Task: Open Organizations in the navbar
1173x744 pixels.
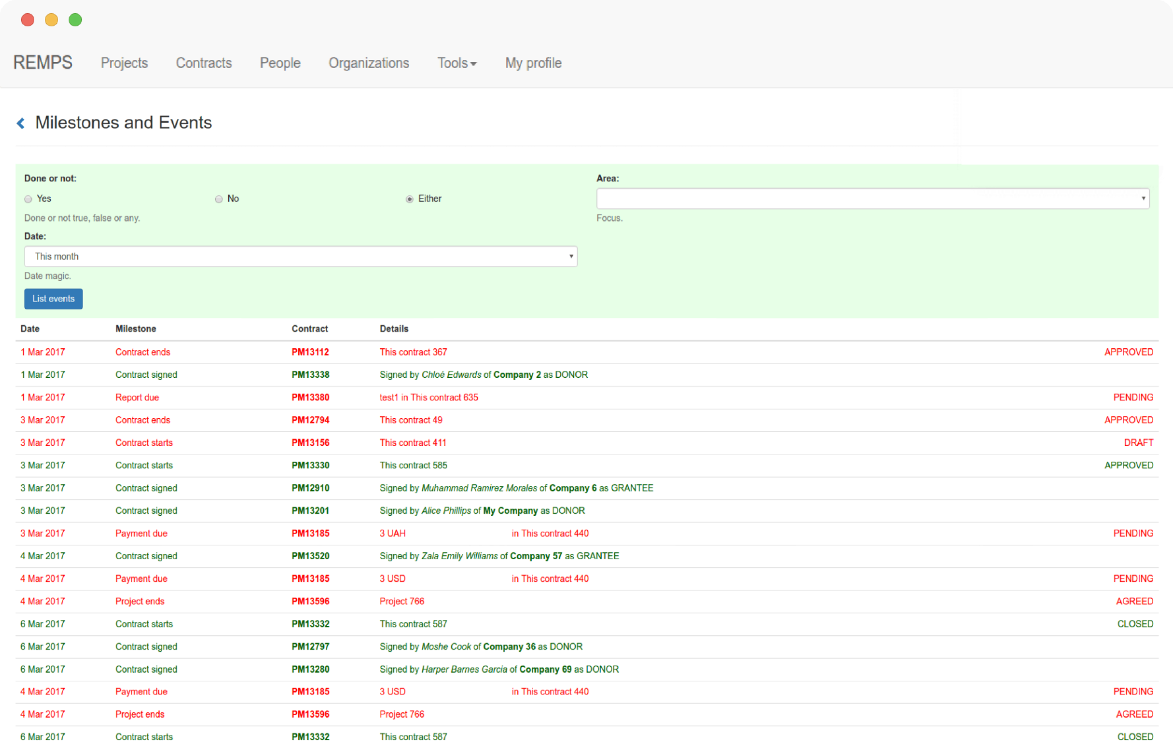Action: [x=369, y=63]
